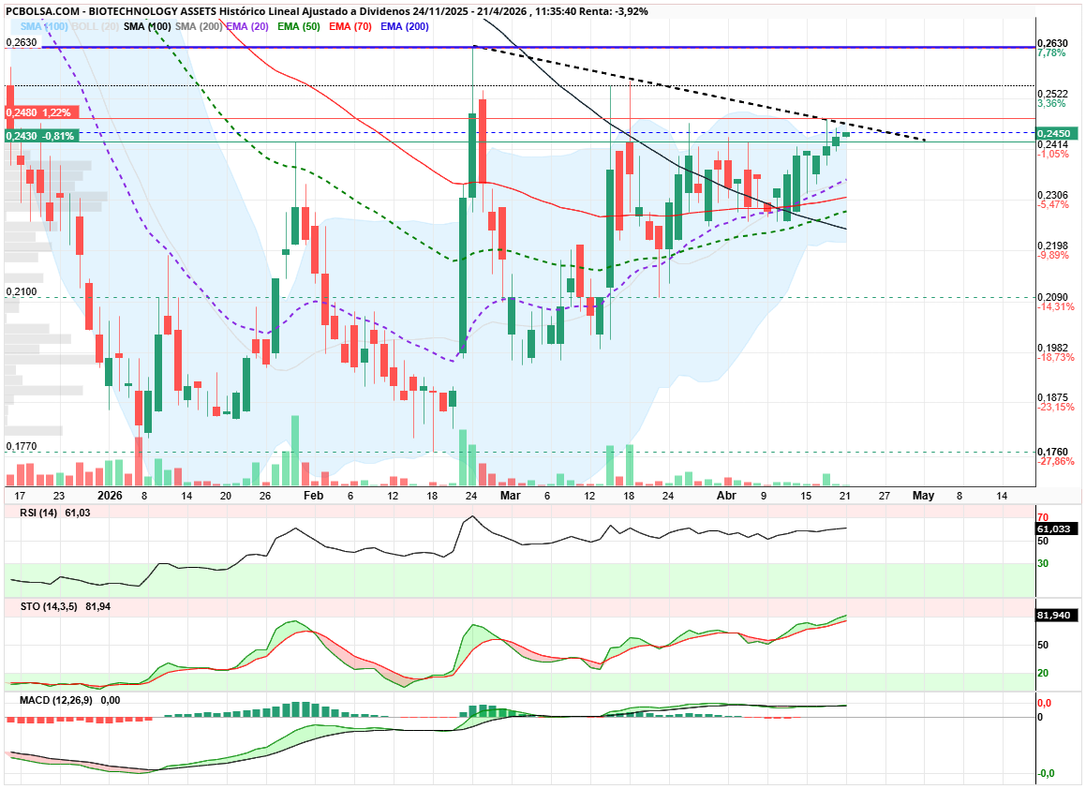Select the red 0,2480 1,22% price tag
The height and width of the screenshot is (789, 1086).
[38, 112]
